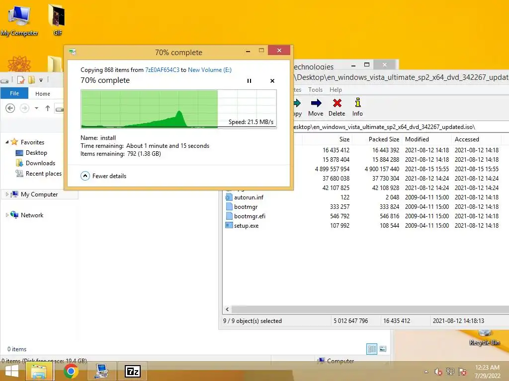Open recent locations dropdown in Explorer

tap(37, 108)
